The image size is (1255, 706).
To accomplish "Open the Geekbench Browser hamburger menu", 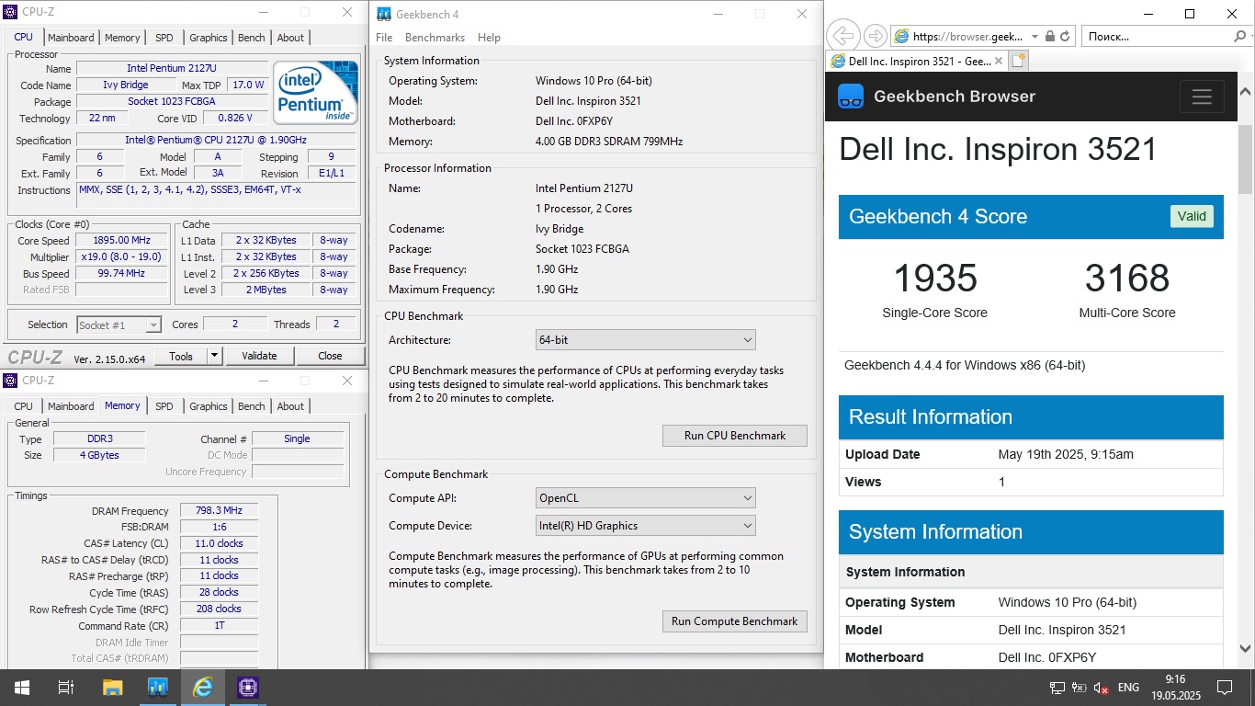I will tap(1202, 97).
